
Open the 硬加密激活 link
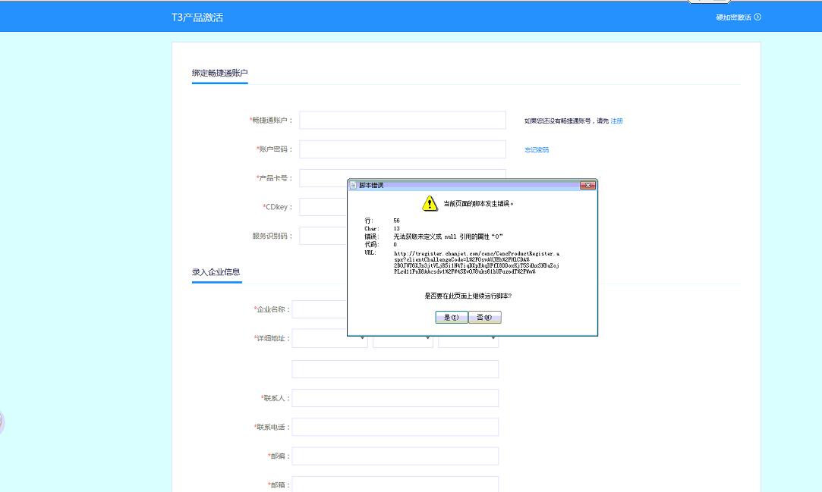click(x=733, y=17)
